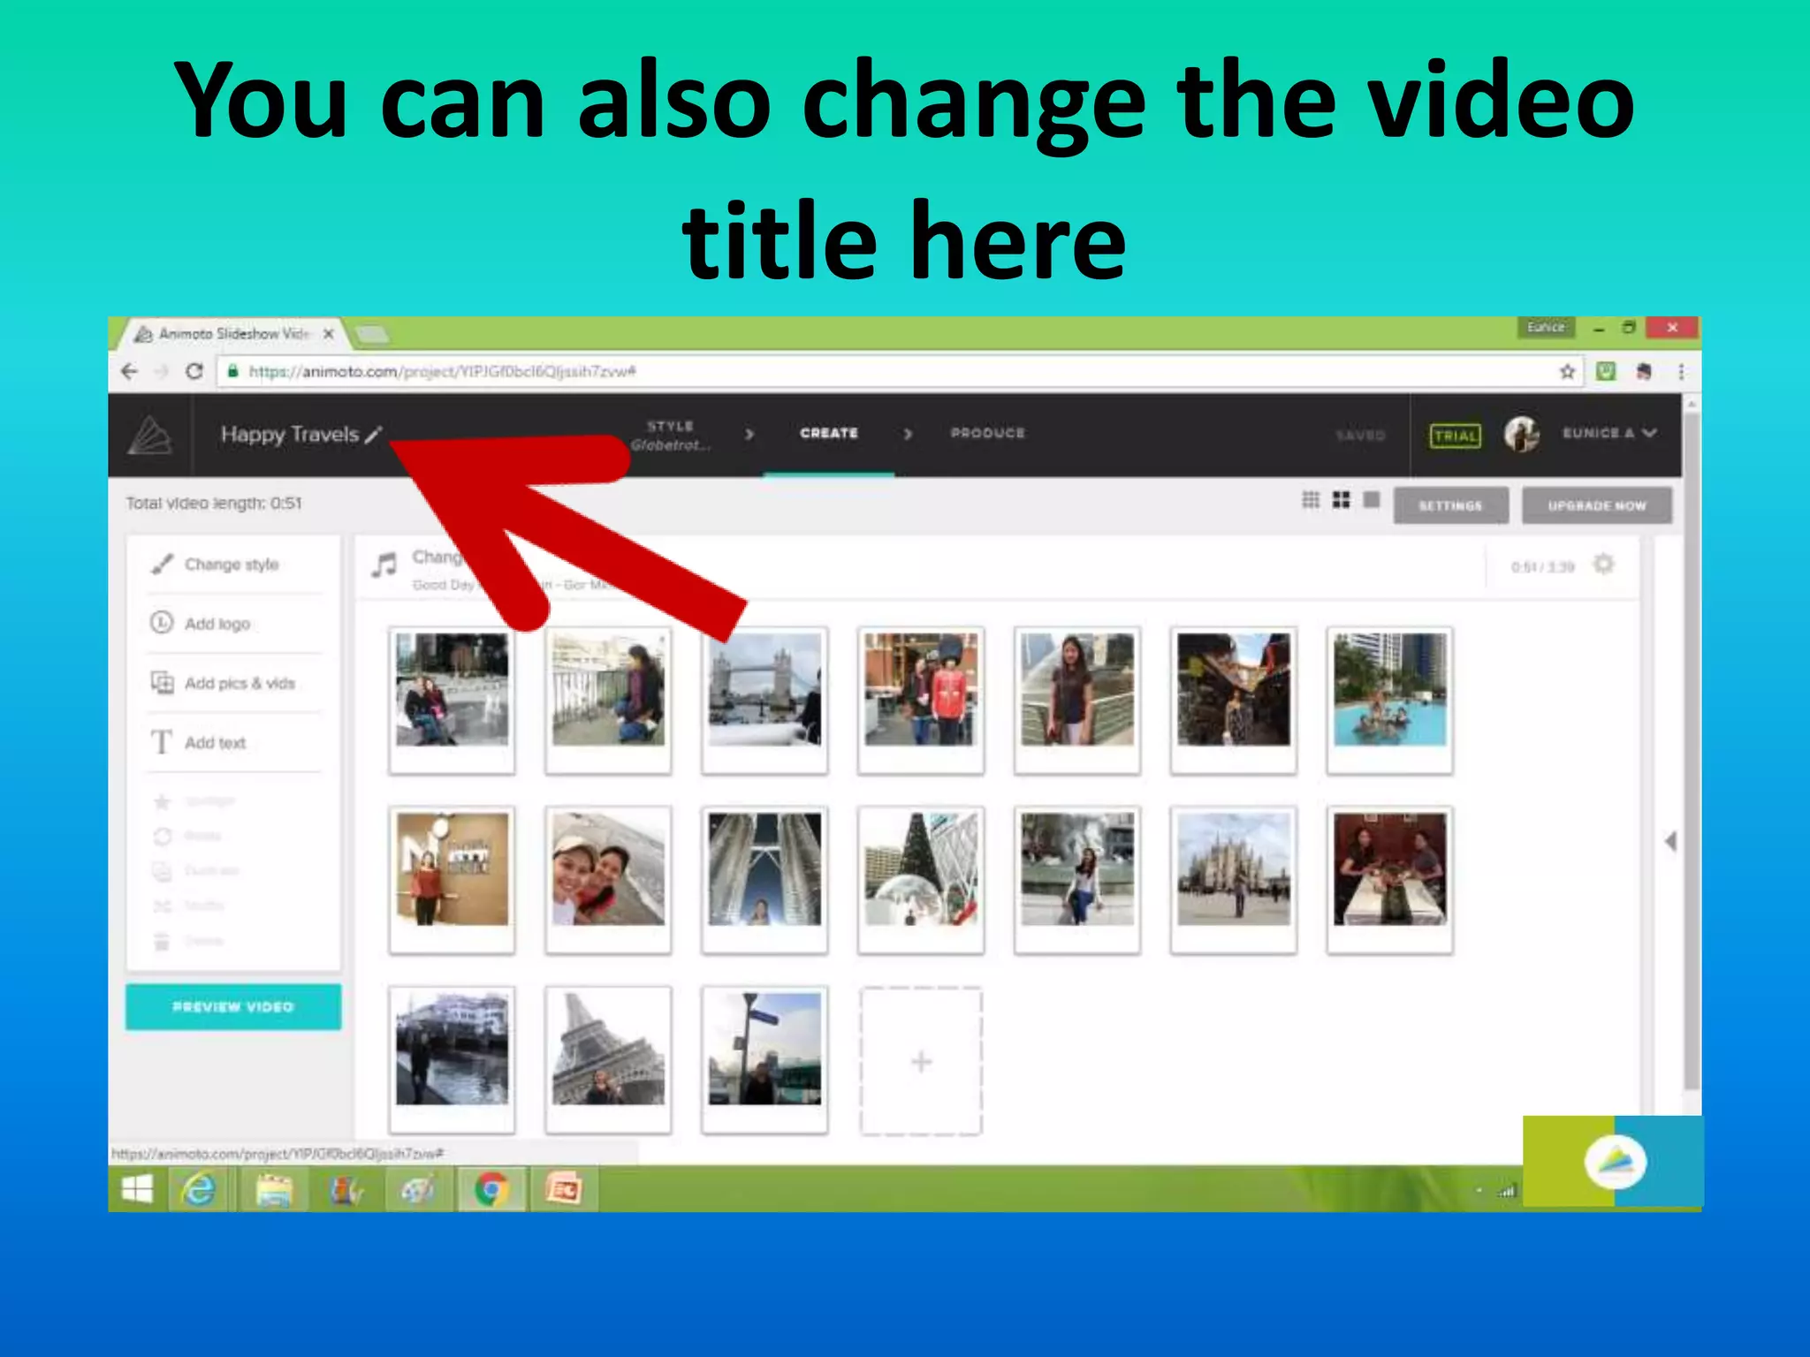Select the royal guard photo thumbnail
Screen dimensions: 1810x1357
pos(921,700)
